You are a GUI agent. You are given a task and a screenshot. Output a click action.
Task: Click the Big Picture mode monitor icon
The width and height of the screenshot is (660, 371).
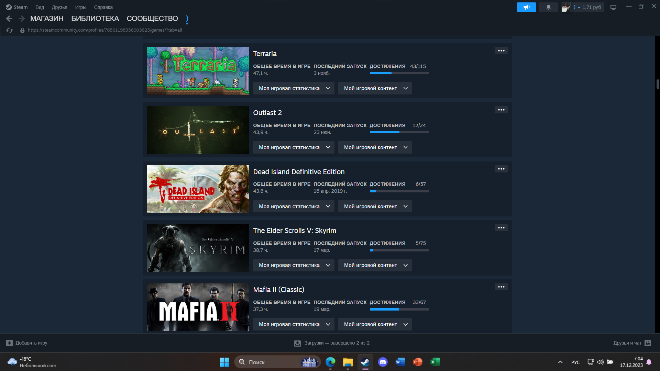tap(613, 7)
